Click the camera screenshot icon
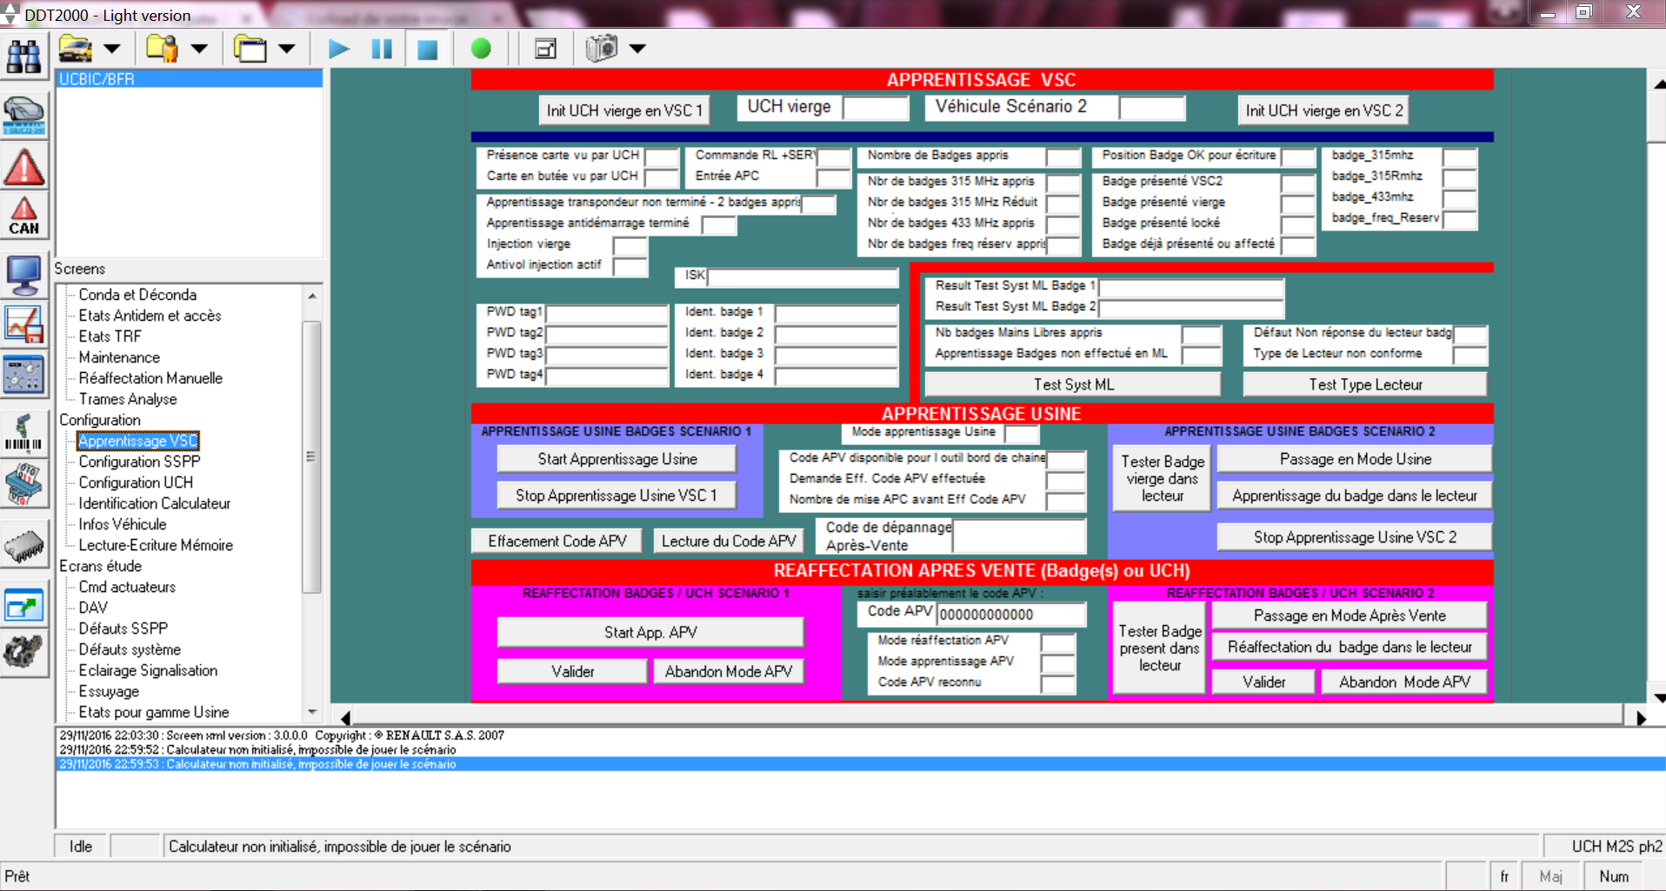Screen dimensions: 1666x891 coord(602,49)
